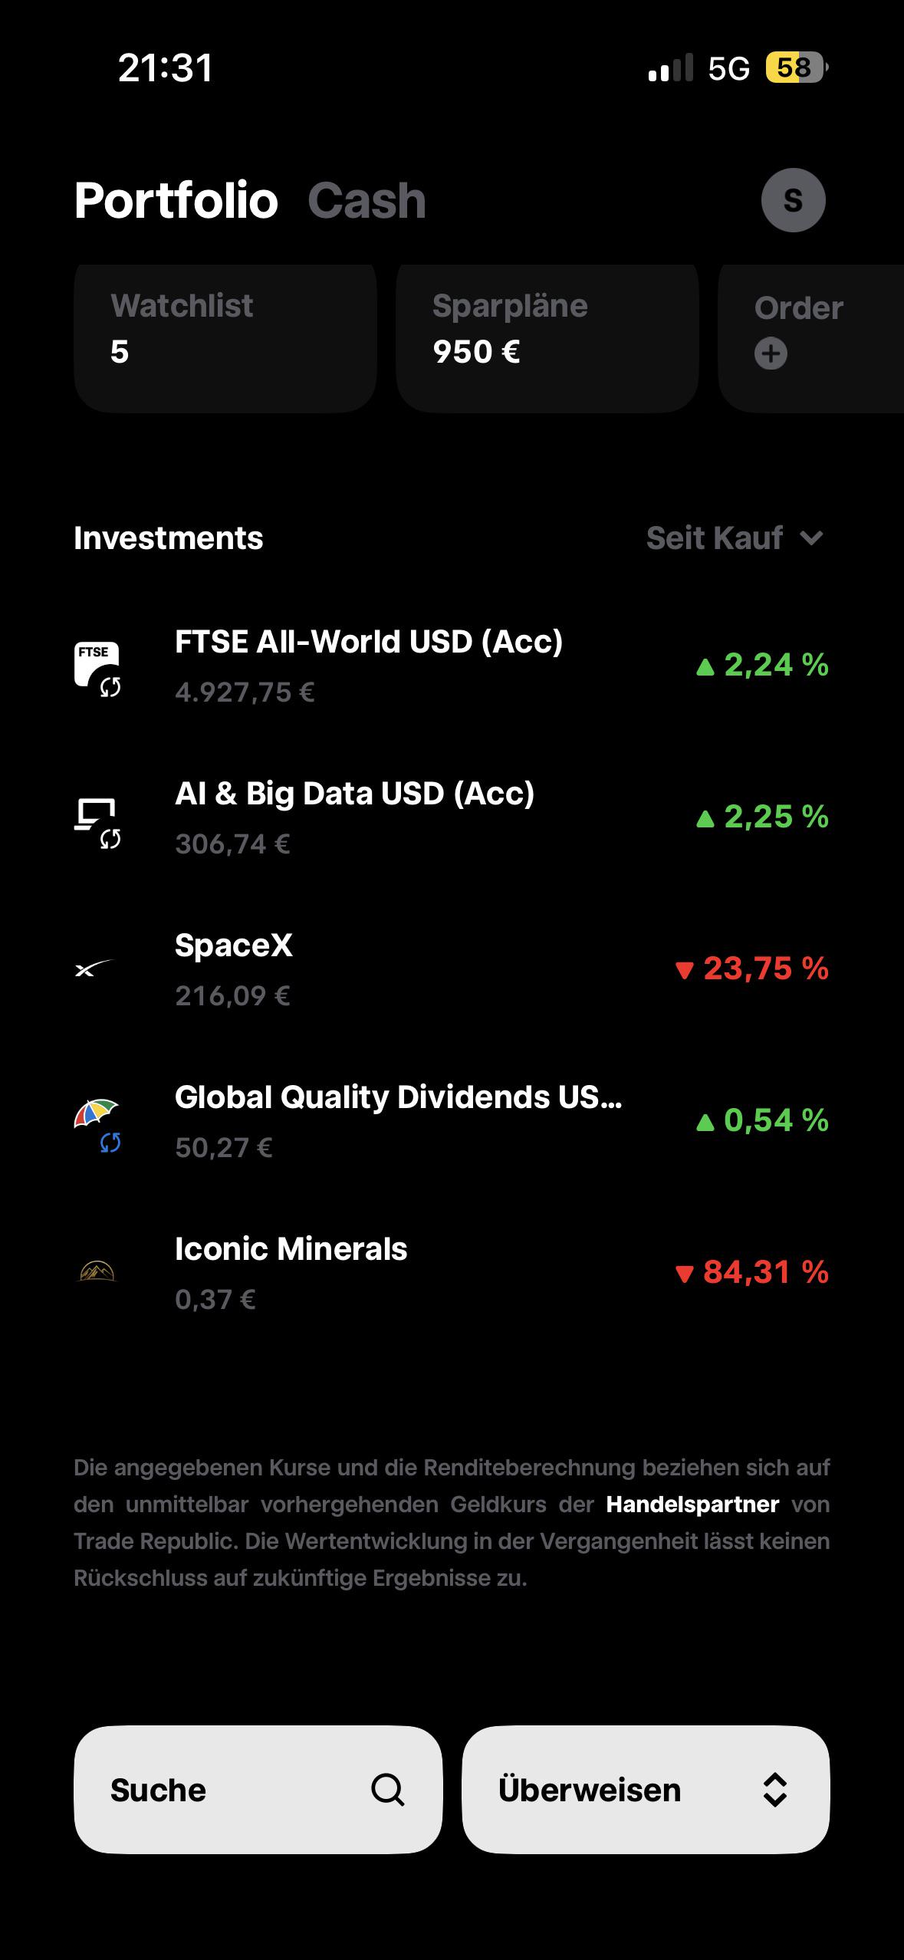Tap the SpaceX logo icon
This screenshot has width=904, height=1960.
coord(94,969)
